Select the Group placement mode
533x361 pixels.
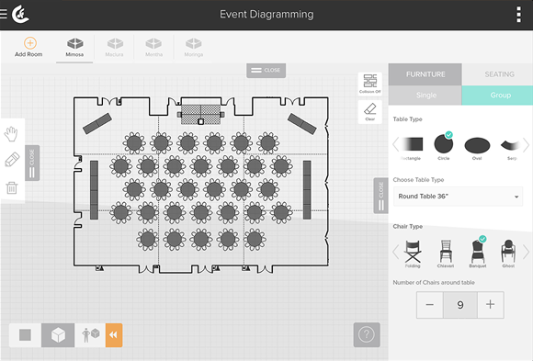coord(499,96)
